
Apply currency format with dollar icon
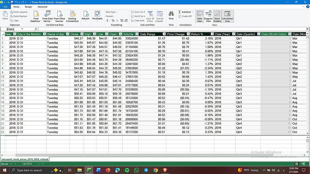pyautogui.click(x=107, y=20)
